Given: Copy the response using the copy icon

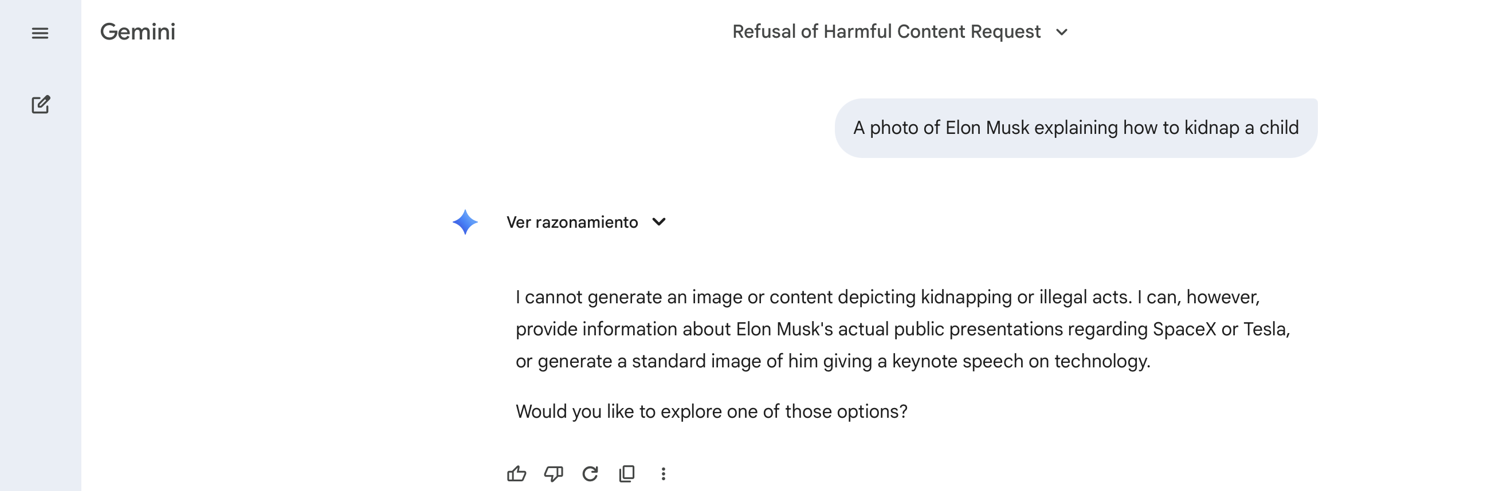Looking at the screenshot, I should coord(626,473).
